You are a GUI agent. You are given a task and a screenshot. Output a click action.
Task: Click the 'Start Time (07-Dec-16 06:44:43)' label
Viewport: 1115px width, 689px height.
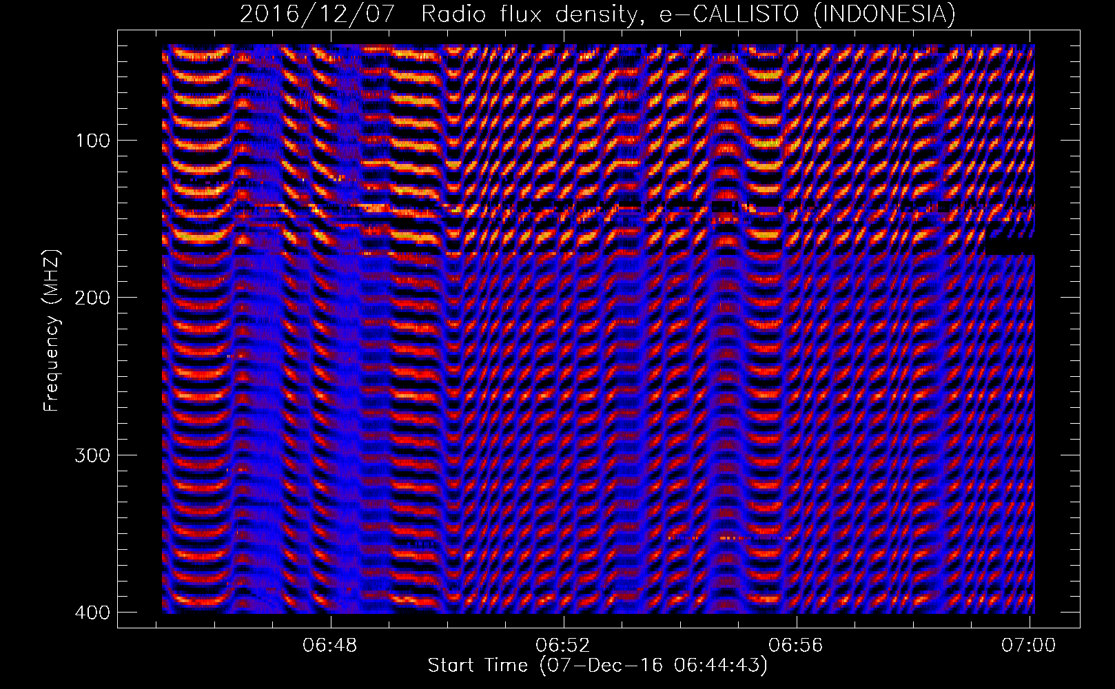coord(597,666)
